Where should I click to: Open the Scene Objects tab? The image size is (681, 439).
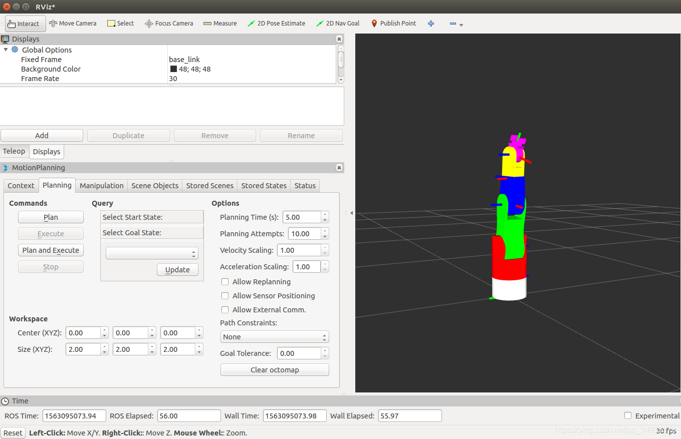(155, 186)
